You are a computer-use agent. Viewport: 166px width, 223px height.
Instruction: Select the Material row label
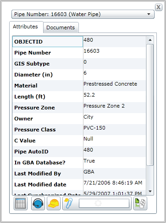(26, 86)
